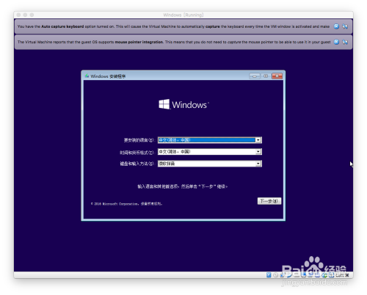Click the mouse pointer integration message text
This screenshot has width=367, height=295.
[x=174, y=42]
